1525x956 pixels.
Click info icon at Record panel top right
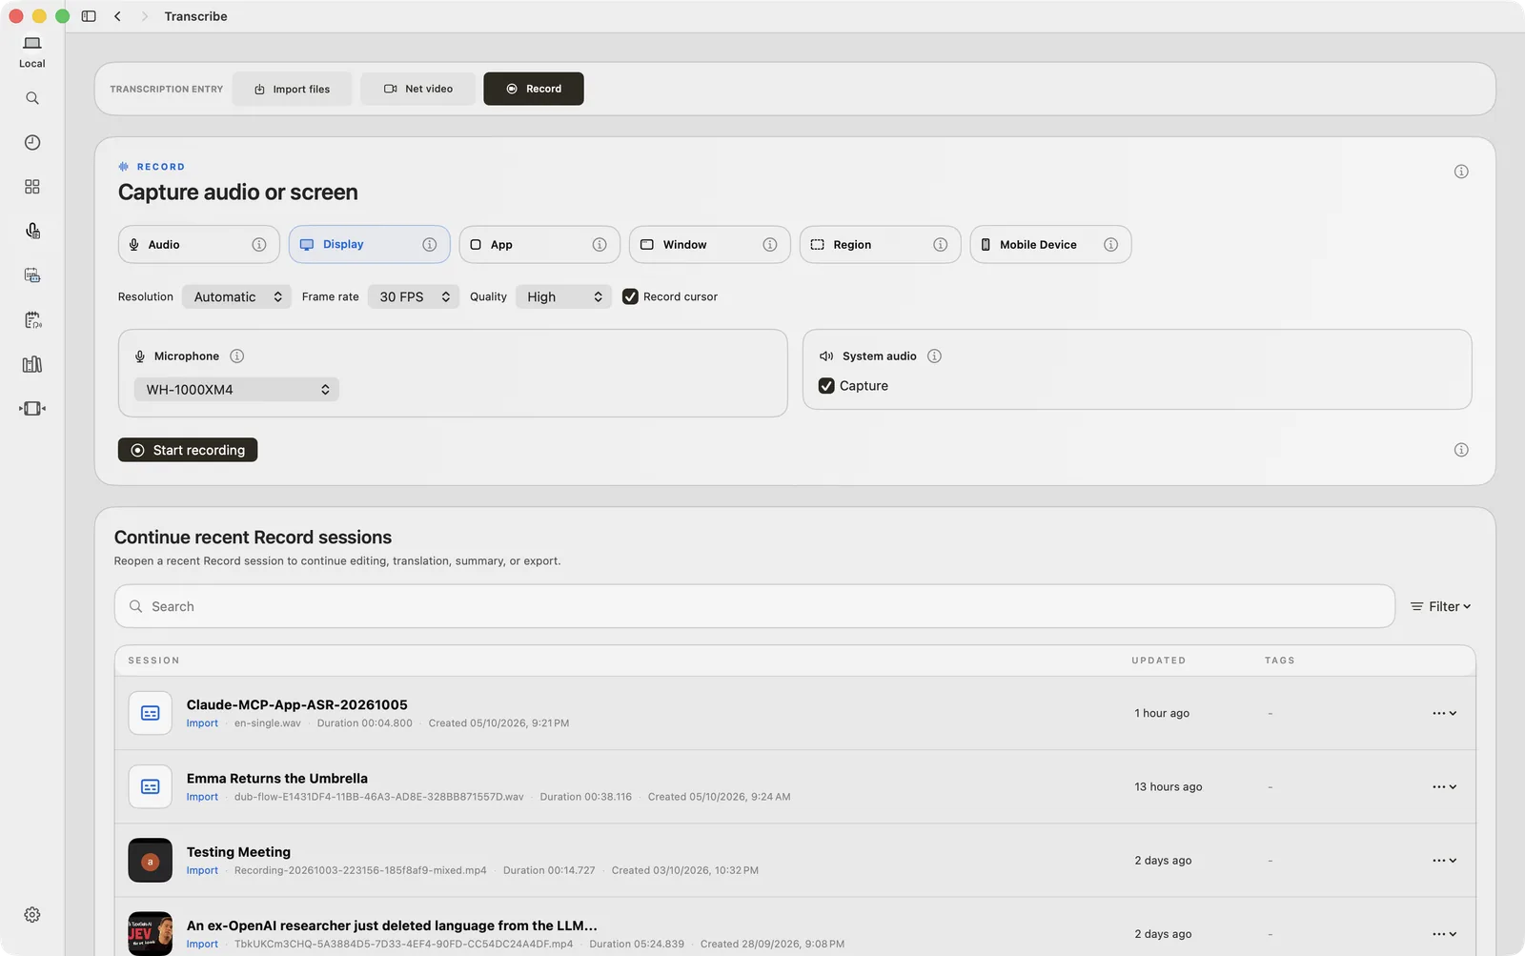[1461, 172]
